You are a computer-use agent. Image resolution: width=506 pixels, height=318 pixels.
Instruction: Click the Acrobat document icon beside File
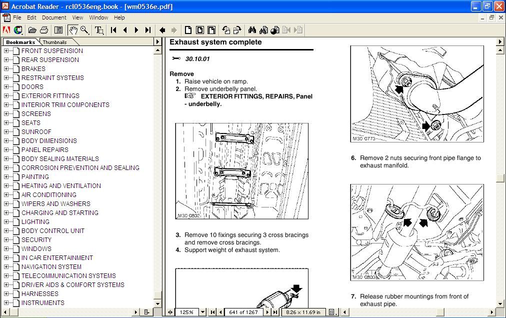click(x=6, y=18)
